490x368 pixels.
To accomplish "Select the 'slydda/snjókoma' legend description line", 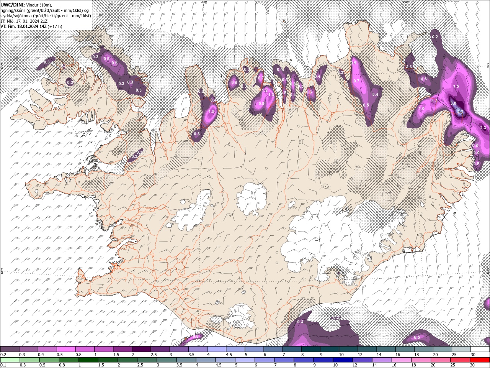I will click(x=46, y=16).
